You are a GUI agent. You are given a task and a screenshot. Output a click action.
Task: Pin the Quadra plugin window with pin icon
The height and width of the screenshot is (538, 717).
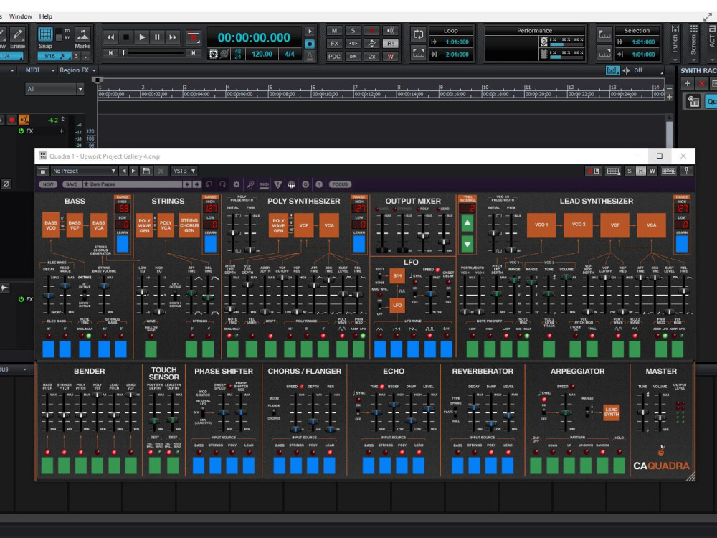pos(686,171)
